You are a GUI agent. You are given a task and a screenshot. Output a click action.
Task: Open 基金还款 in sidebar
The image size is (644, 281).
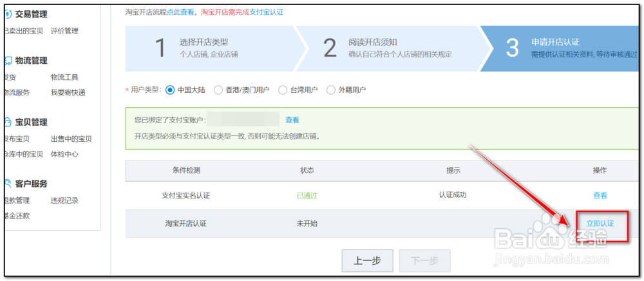(x=17, y=216)
